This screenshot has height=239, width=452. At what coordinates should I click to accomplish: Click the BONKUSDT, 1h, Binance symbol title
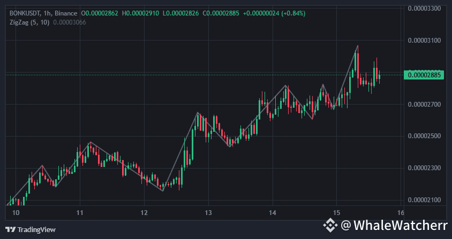pos(43,13)
